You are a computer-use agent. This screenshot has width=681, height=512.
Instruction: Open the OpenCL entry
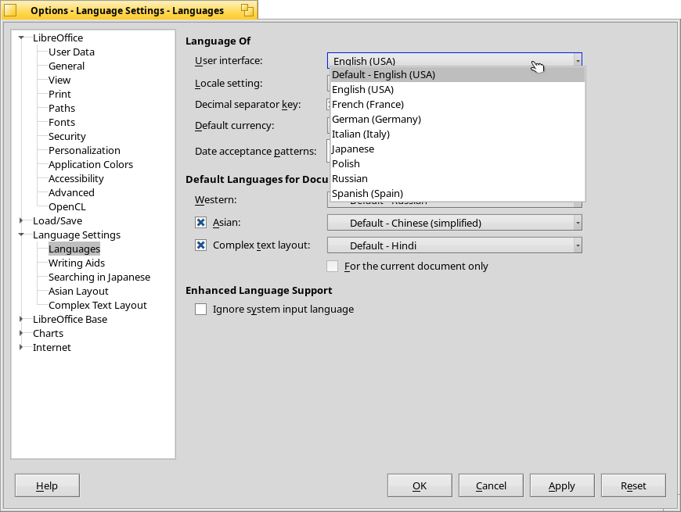click(67, 207)
